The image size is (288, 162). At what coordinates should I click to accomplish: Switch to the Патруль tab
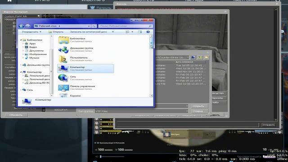100,8
